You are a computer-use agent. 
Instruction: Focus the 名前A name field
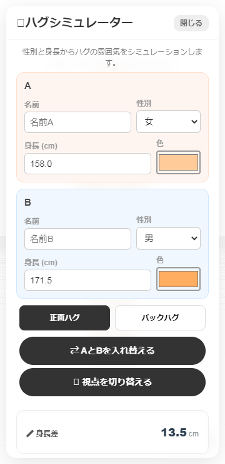(x=77, y=122)
